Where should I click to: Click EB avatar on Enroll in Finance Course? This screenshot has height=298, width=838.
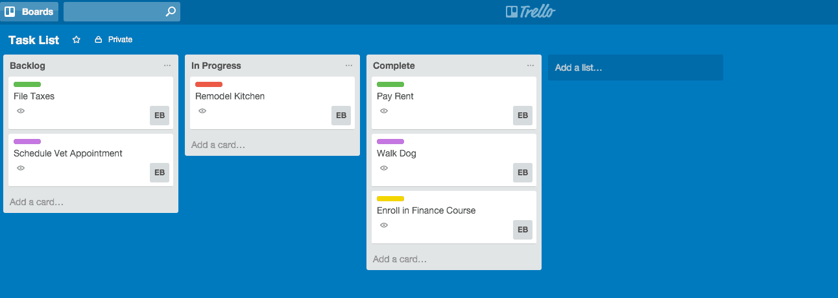click(x=523, y=230)
